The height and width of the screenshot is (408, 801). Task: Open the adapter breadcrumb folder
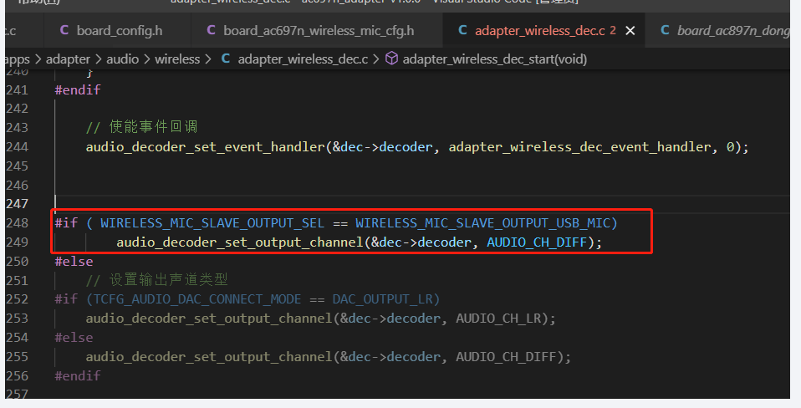(x=68, y=59)
